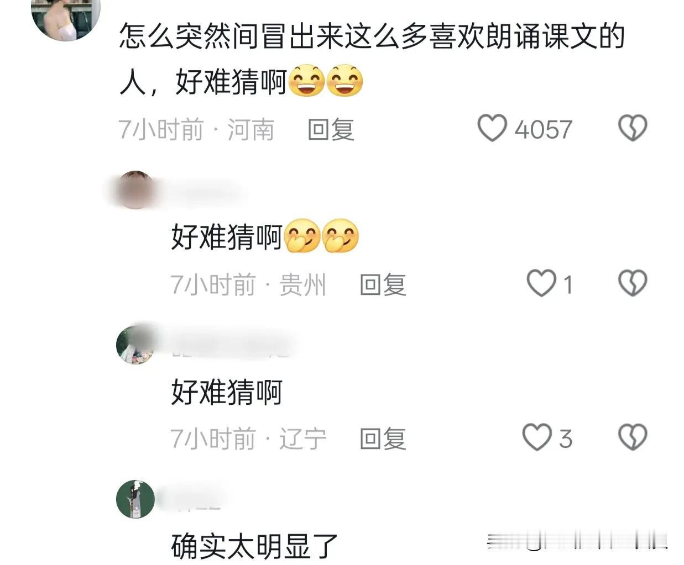Like the comment with 4057 likes
Image resolution: width=684 pixels, height=565 pixels.
click(492, 128)
